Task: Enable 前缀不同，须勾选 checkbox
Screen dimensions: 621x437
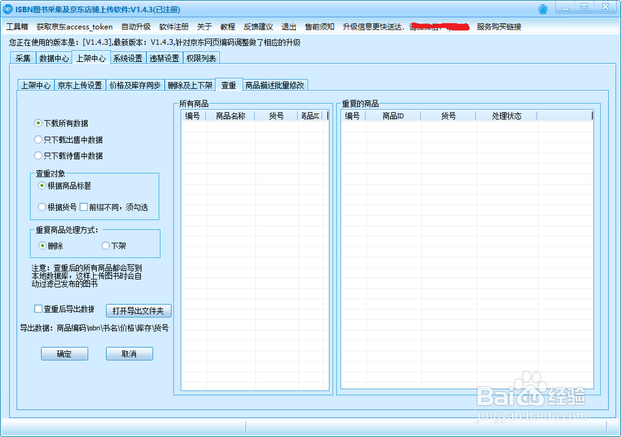Action: (x=84, y=207)
